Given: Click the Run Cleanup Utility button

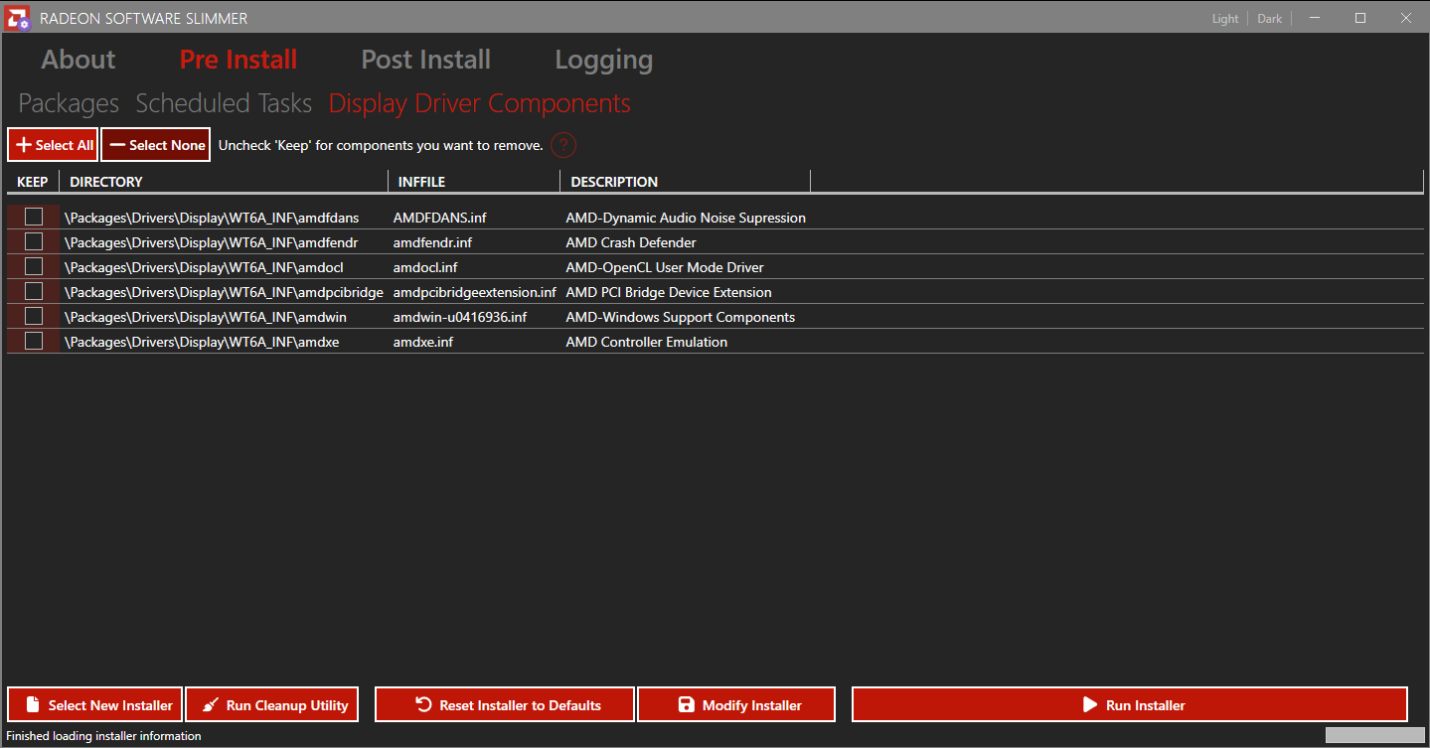Looking at the screenshot, I should pyautogui.click(x=272, y=705).
